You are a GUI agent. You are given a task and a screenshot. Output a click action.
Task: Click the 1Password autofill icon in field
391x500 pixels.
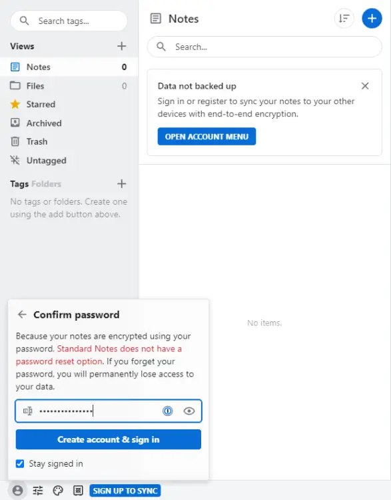tap(168, 411)
